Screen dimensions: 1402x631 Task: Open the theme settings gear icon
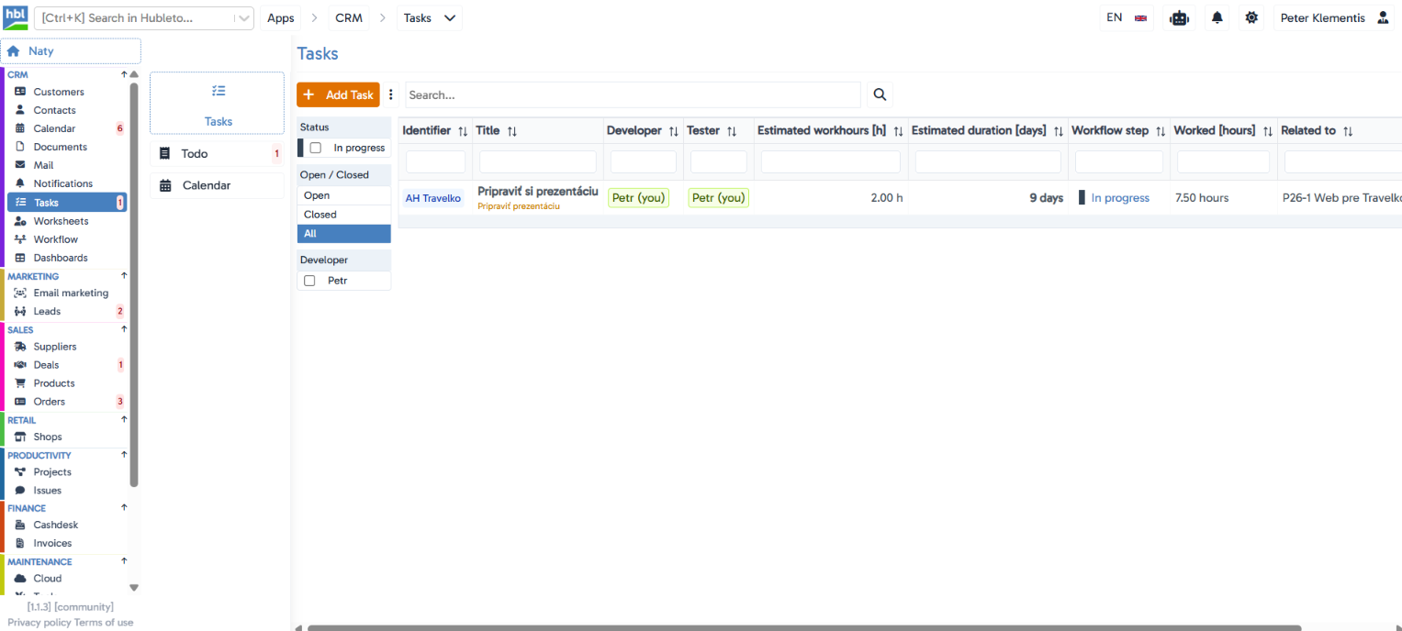click(1251, 17)
